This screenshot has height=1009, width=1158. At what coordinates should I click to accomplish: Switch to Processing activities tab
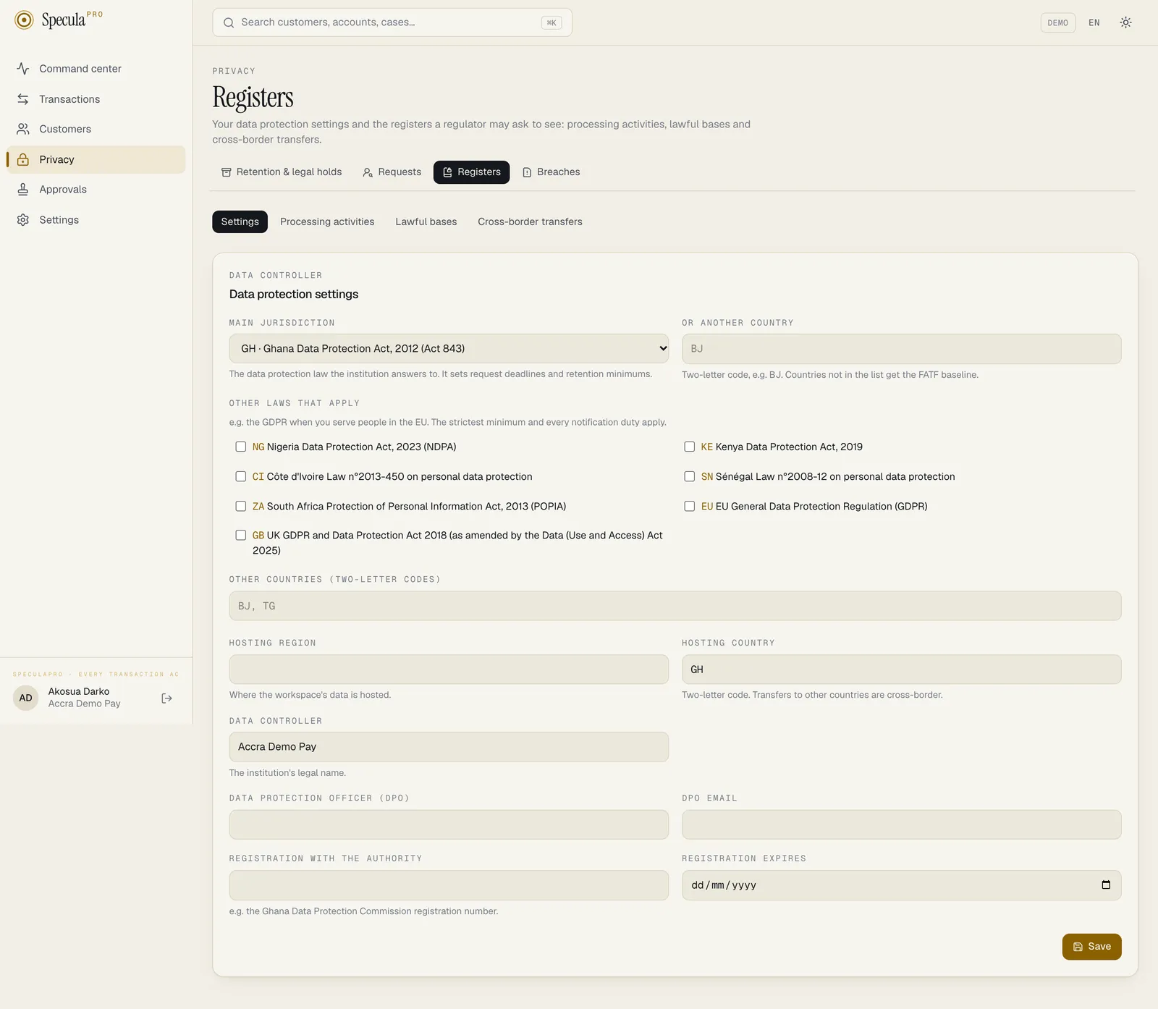click(x=327, y=221)
